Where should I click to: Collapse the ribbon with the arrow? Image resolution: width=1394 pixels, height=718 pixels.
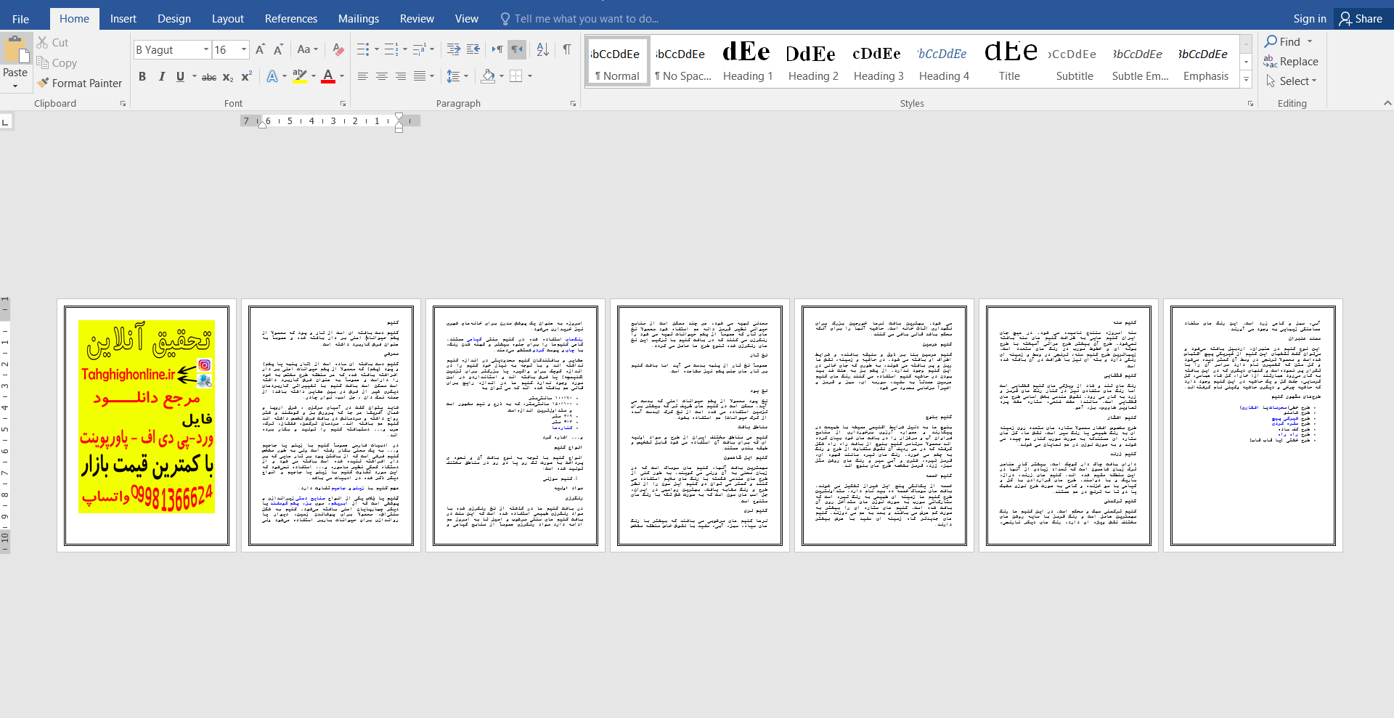click(x=1387, y=103)
